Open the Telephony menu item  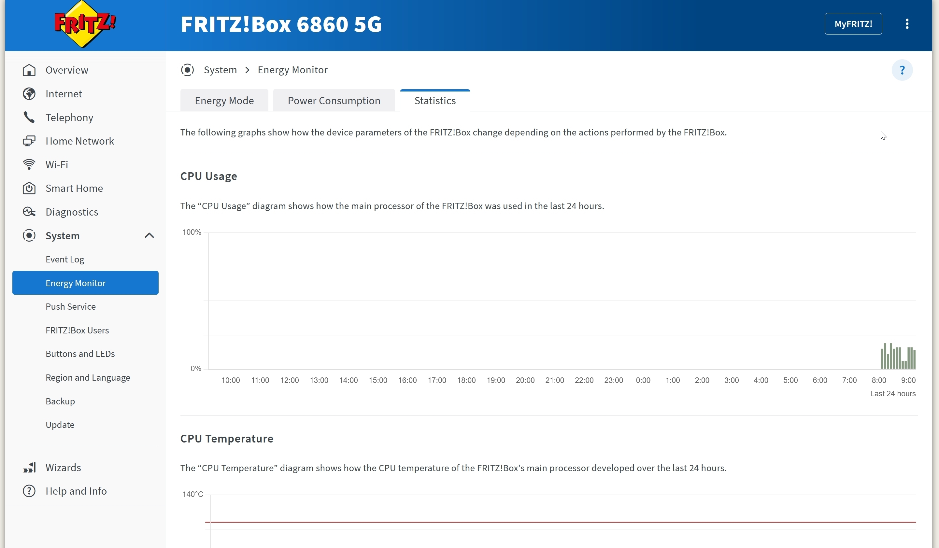pos(69,118)
